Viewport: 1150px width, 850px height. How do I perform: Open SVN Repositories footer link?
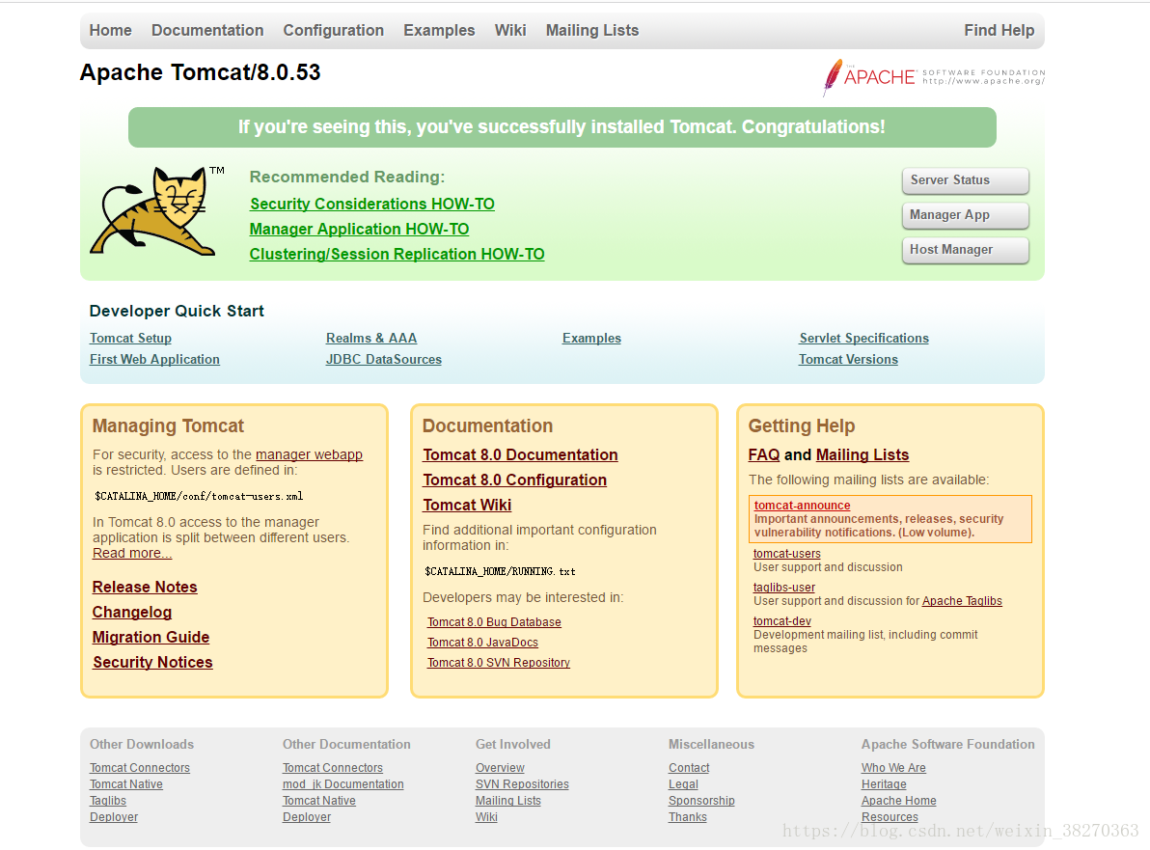tap(522, 784)
